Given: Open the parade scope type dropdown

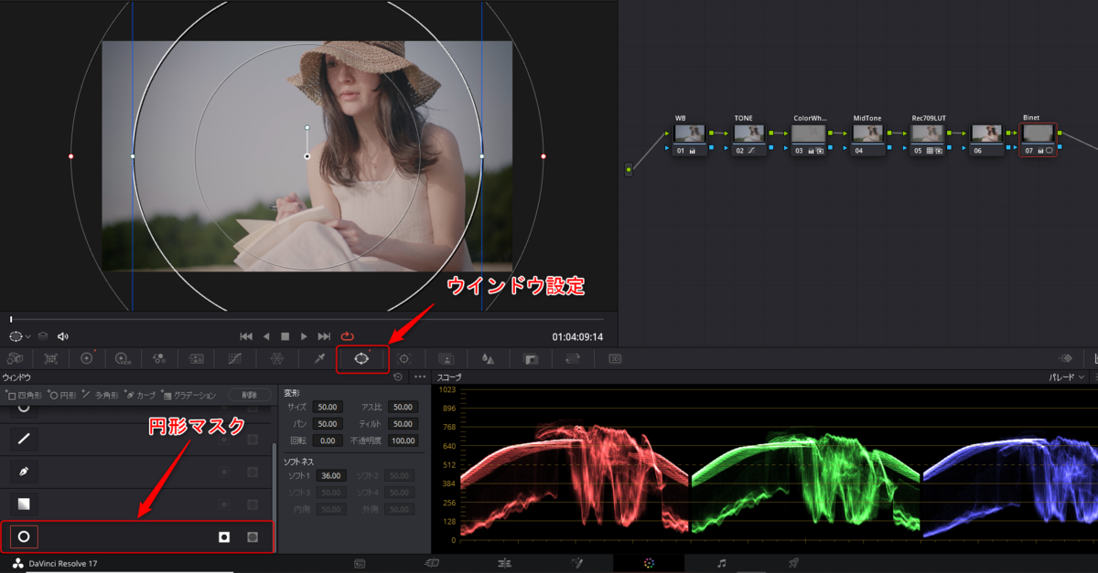Looking at the screenshot, I should 1067,377.
